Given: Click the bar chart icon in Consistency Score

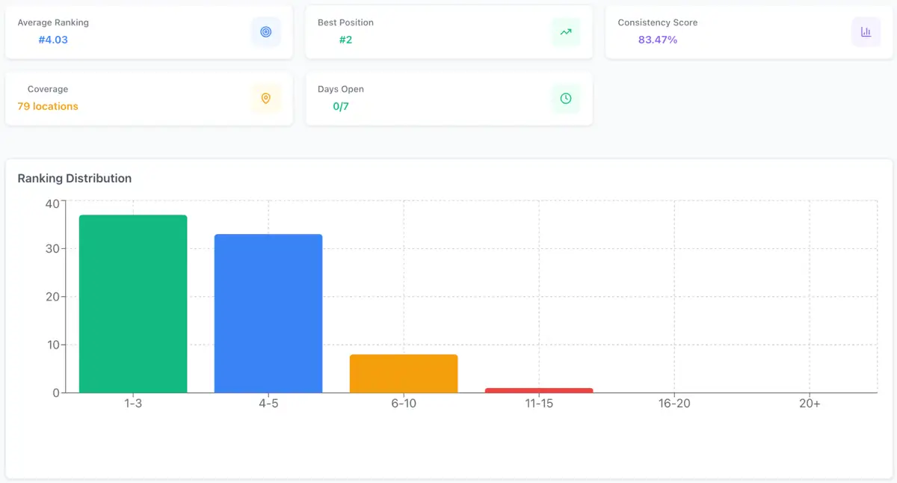Looking at the screenshot, I should tap(866, 32).
